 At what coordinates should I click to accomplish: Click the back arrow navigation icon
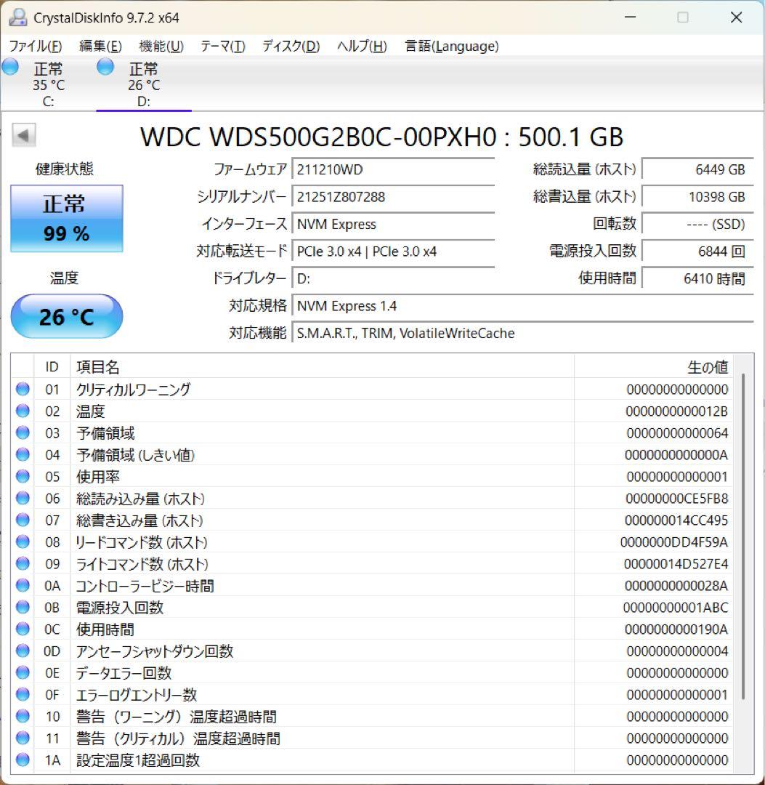point(24,135)
